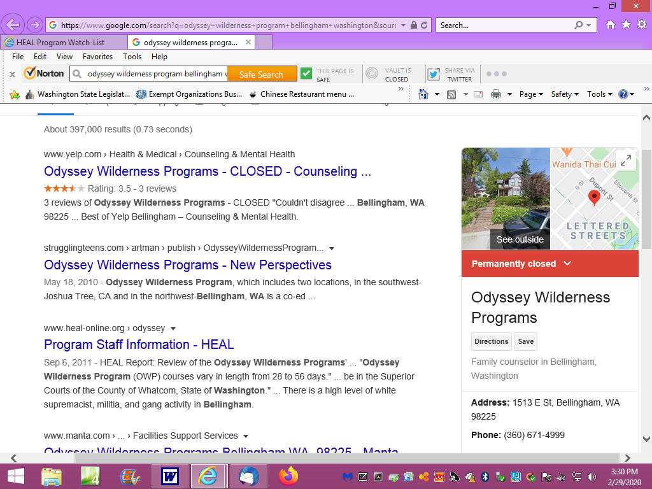Click the RSS feeds icon in command bar
This screenshot has width=652, height=489.
pos(451,94)
